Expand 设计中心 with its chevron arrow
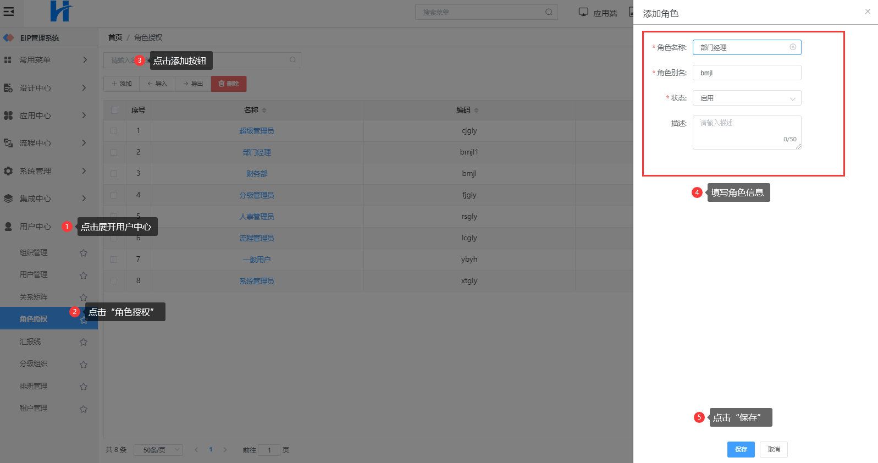The image size is (878, 463). pos(84,87)
